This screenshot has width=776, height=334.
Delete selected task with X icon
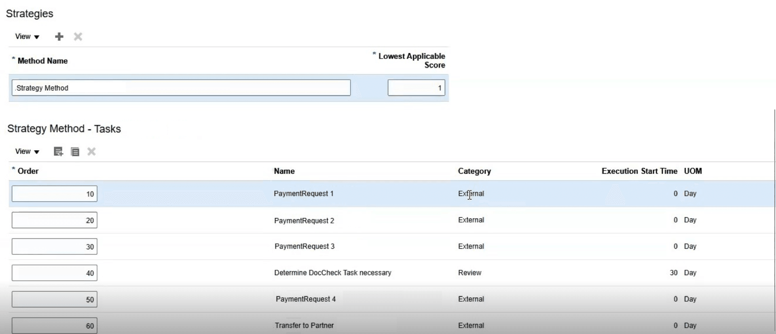(x=92, y=151)
